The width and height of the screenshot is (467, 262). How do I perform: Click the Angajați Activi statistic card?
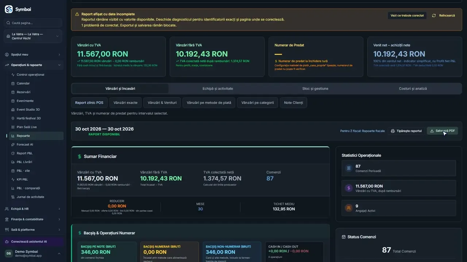399,208
